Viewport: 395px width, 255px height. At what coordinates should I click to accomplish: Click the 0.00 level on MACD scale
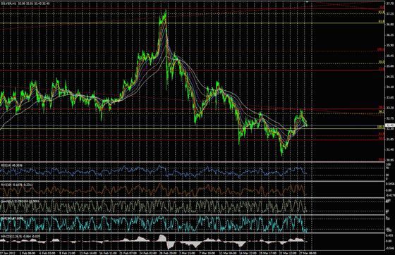[x=389, y=241]
